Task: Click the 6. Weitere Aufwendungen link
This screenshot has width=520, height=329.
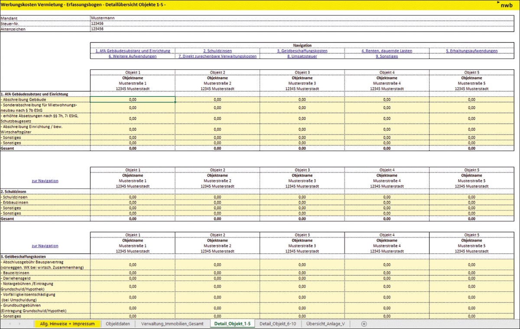Action: (x=133, y=56)
